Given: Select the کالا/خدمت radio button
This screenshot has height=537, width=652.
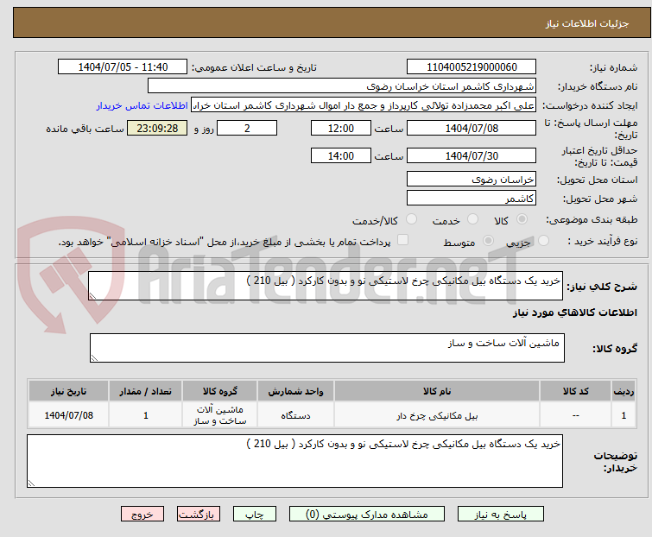Looking at the screenshot, I should [411, 219].
